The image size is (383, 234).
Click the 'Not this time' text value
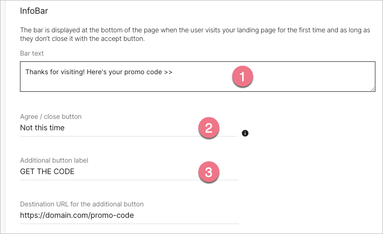tap(42, 128)
